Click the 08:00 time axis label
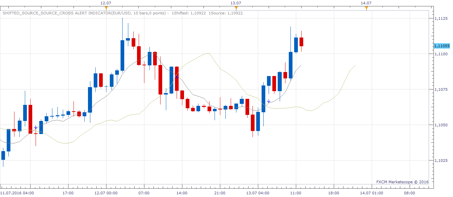453x197 pixels. [409, 193]
